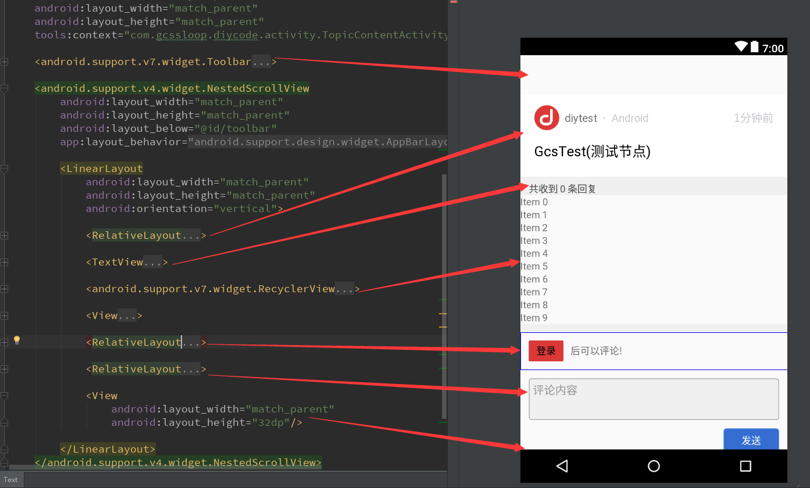Tap the Recents square navigation icon

click(x=746, y=466)
